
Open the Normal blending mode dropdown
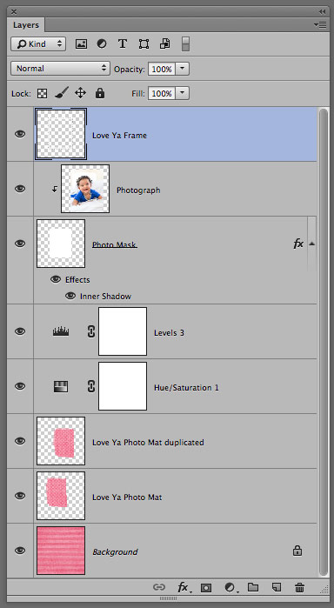click(x=60, y=69)
